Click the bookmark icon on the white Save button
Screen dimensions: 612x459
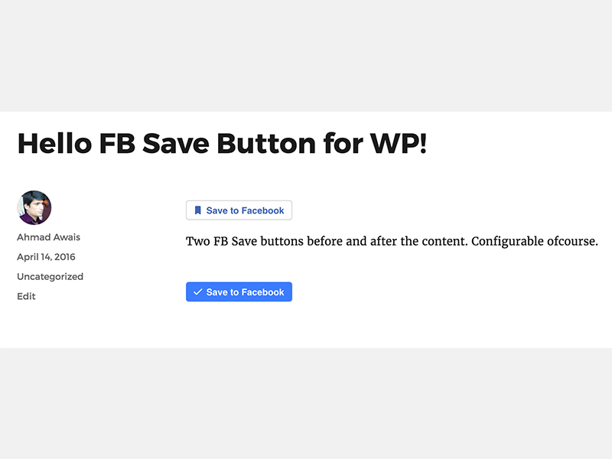click(198, 210)
